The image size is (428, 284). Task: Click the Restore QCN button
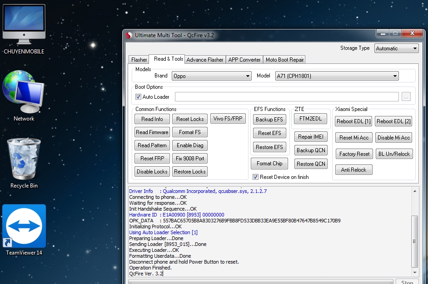pyautogui.click(x=311, y=164)
